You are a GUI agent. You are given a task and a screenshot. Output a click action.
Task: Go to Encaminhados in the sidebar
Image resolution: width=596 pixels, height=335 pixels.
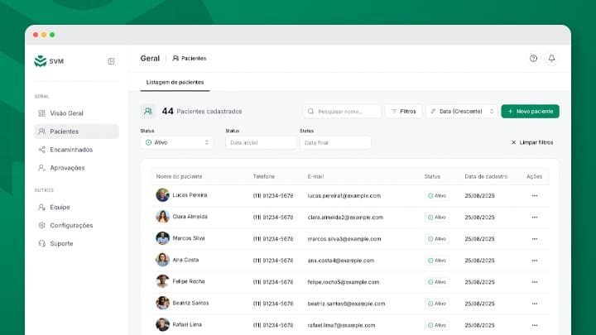[x=71, y=150]
